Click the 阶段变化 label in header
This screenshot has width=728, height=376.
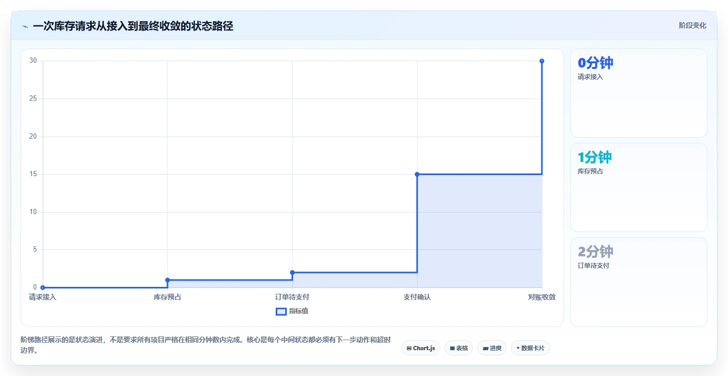tap(692, 25)
